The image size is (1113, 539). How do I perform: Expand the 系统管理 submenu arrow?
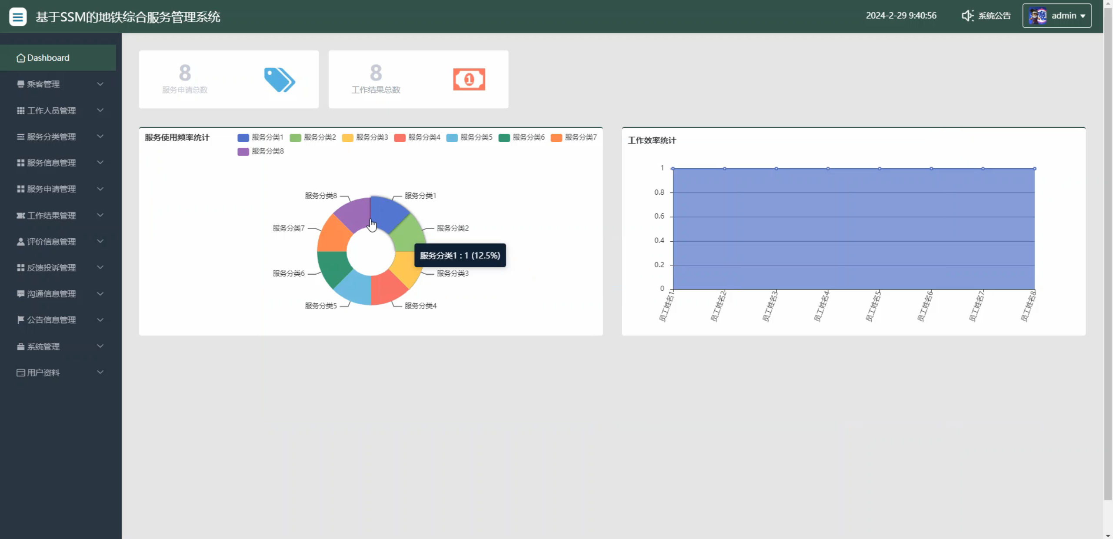coord(100,346)
